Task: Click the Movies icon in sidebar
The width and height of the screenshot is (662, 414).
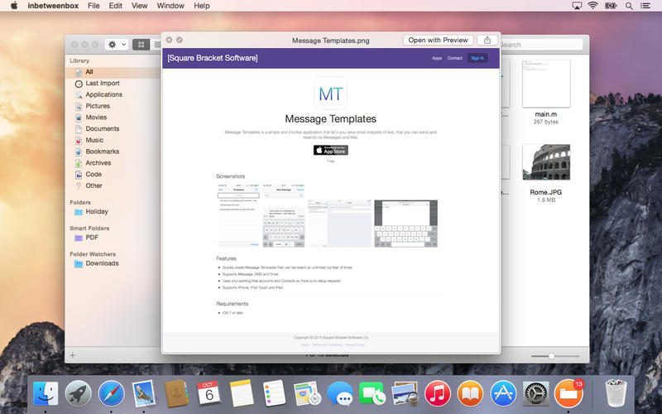Action: 79,118
